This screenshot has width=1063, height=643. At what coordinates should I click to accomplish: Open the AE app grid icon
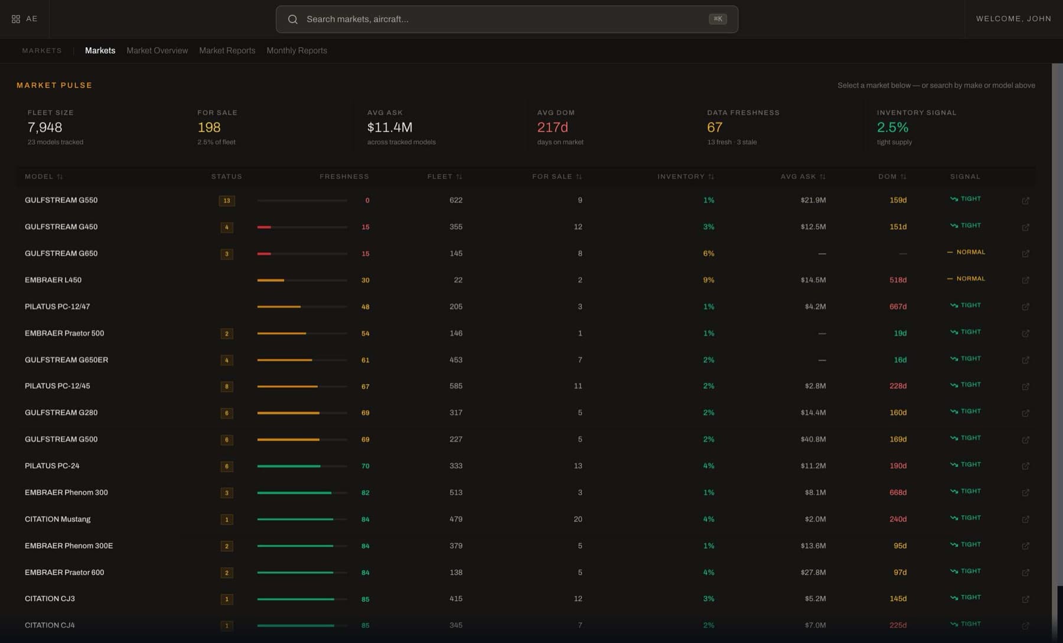(x=16, y=19)
